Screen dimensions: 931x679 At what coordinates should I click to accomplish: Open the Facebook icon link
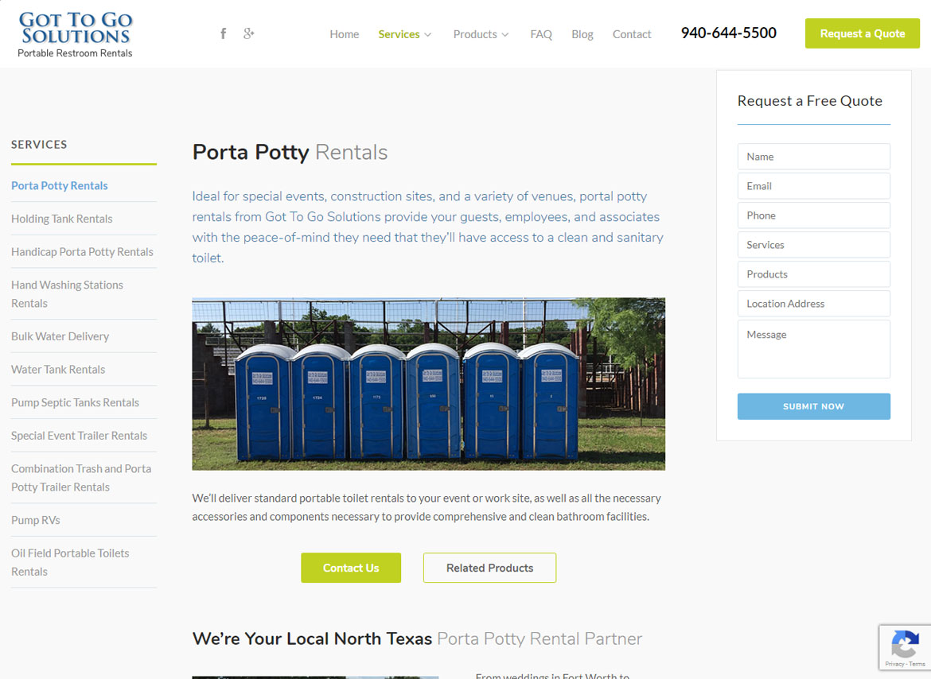pos(224,33)
